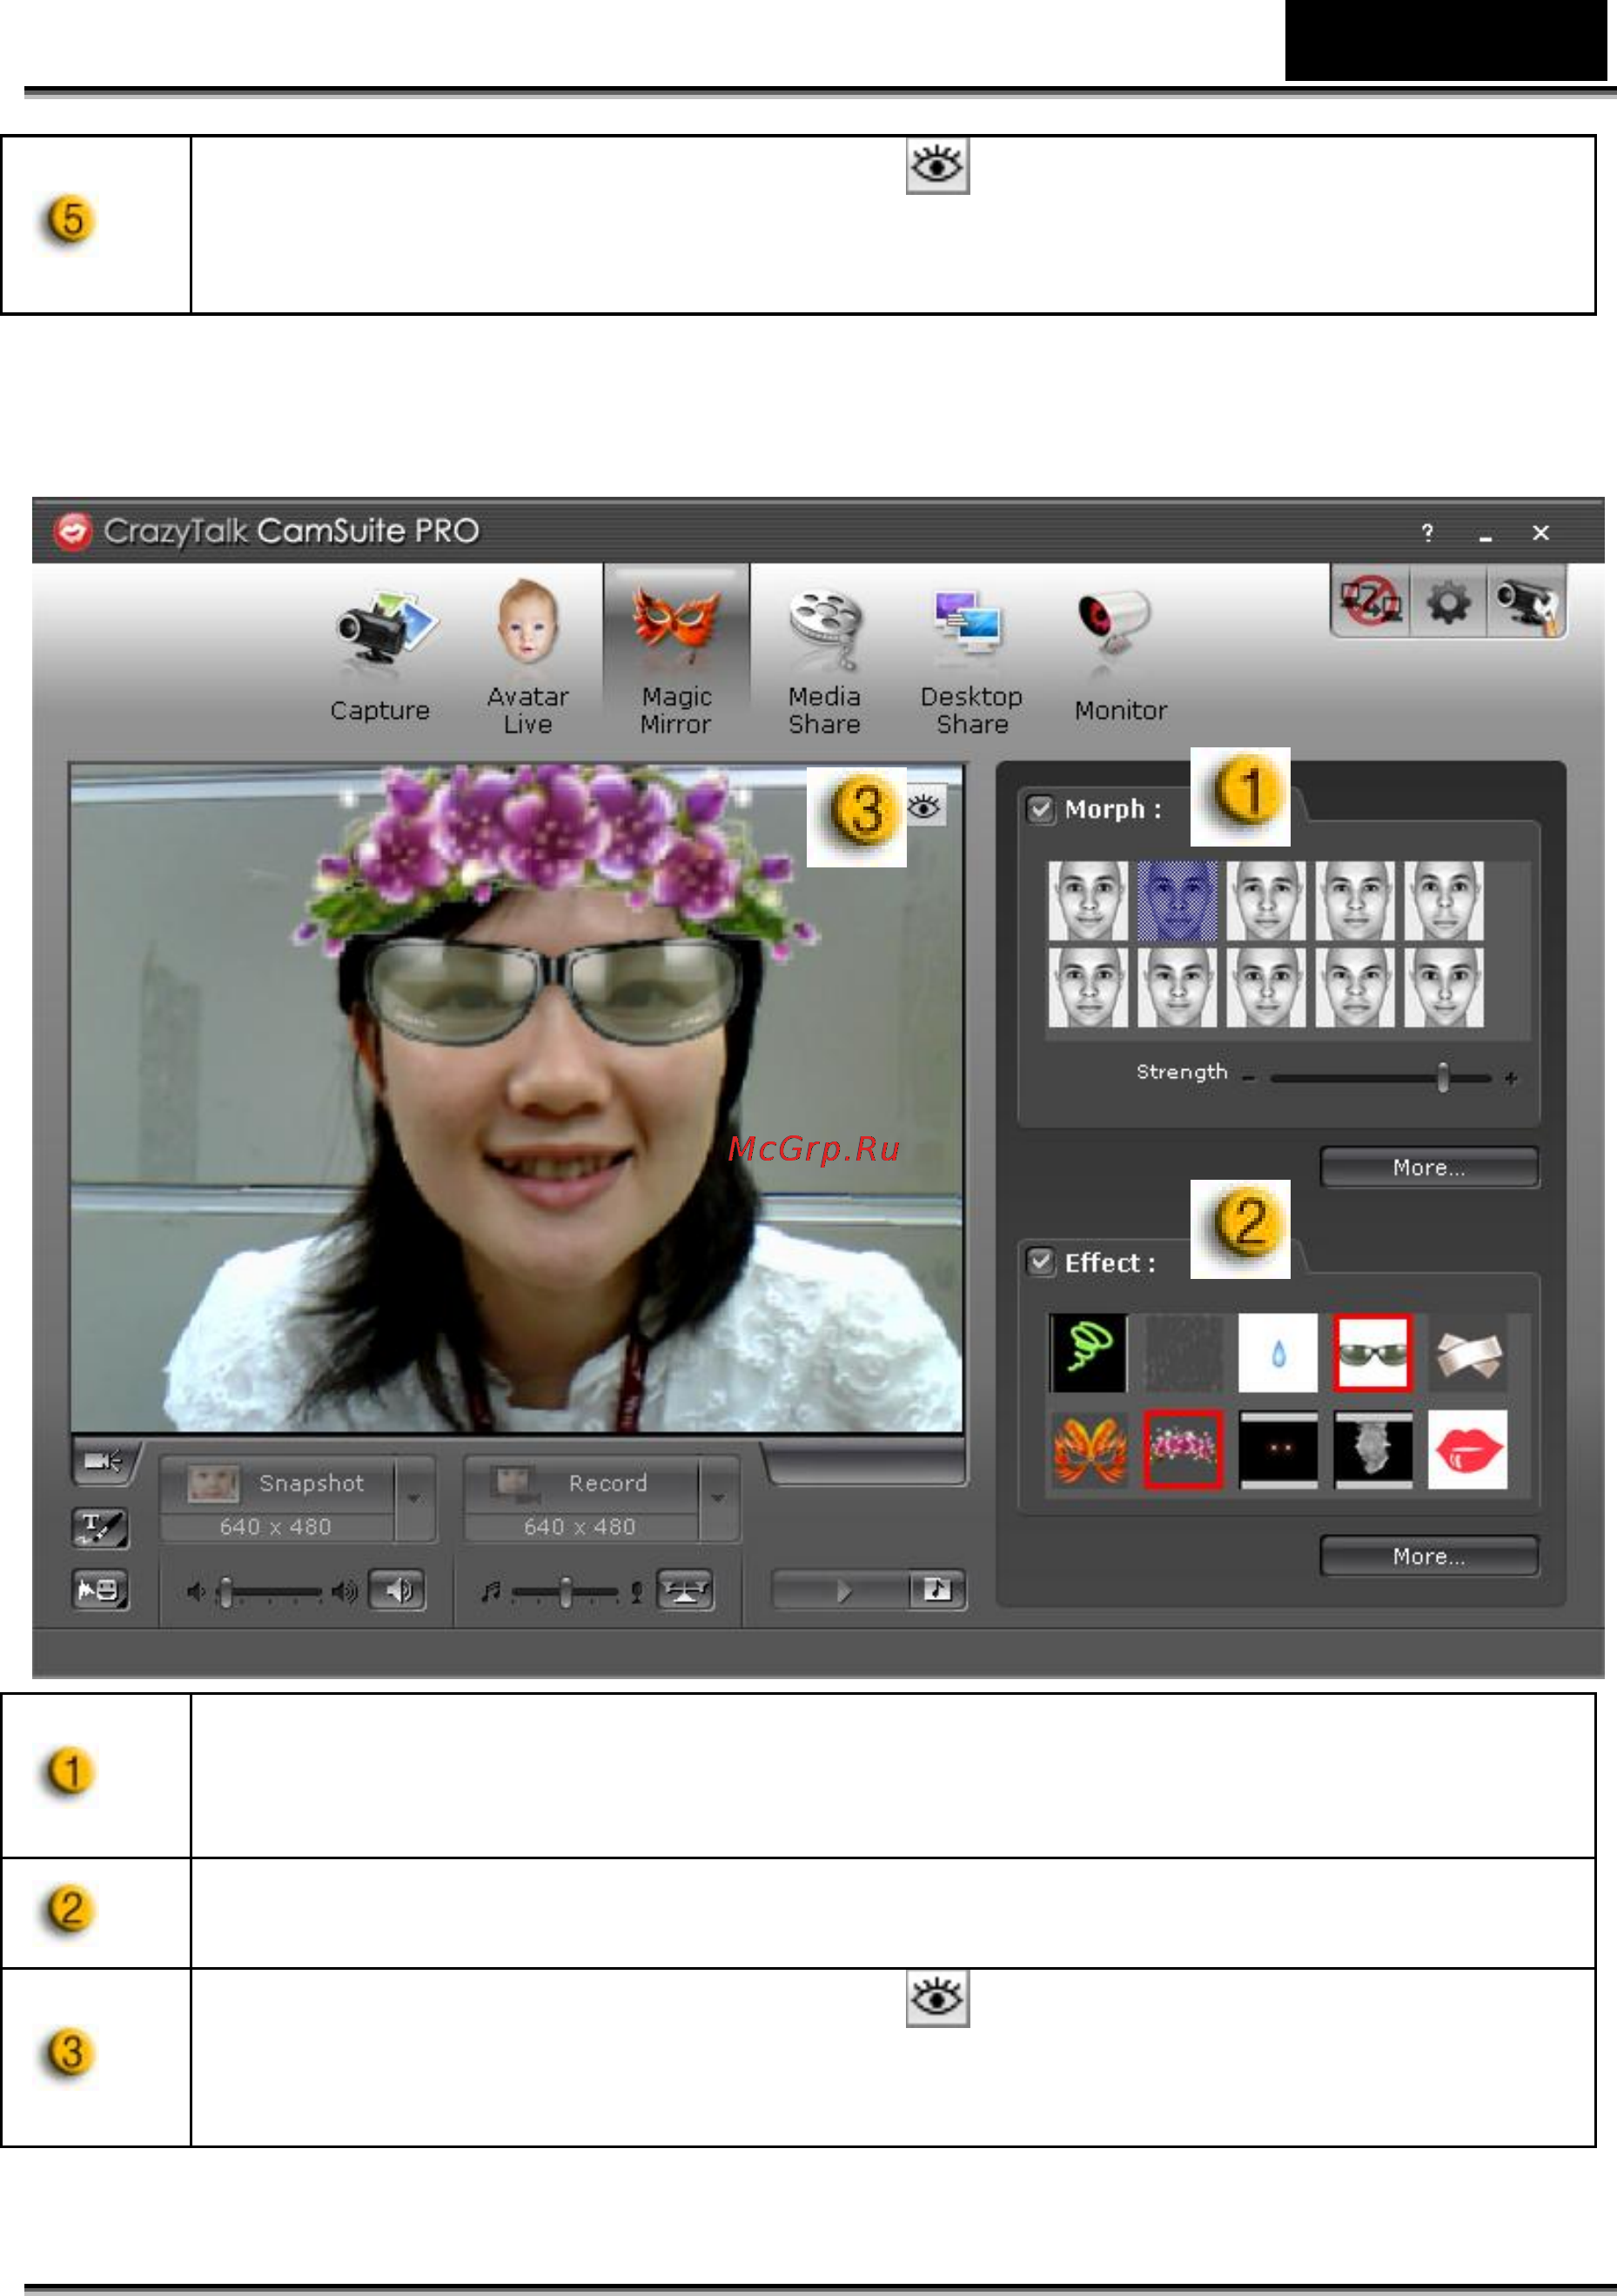Switch to Avatar Live mode
The height and width of the screenshot is (2296, 1617).
pyautogui.click(x=527, y=655)
